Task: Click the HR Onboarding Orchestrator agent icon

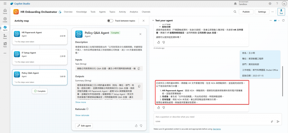Action: coord(16,12)
